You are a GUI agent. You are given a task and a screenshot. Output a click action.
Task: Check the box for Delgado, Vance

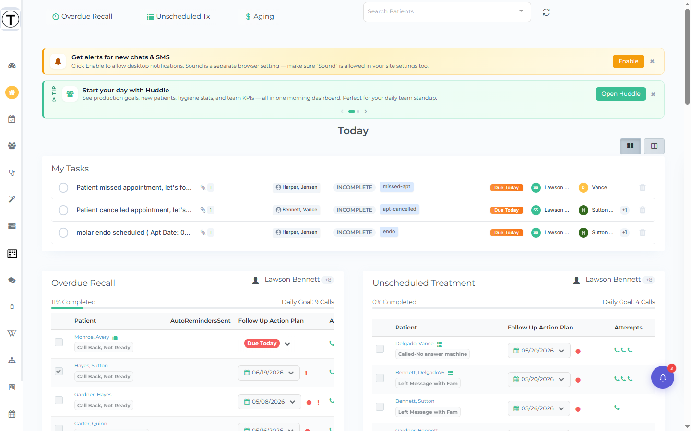click(x=380, y=349)
